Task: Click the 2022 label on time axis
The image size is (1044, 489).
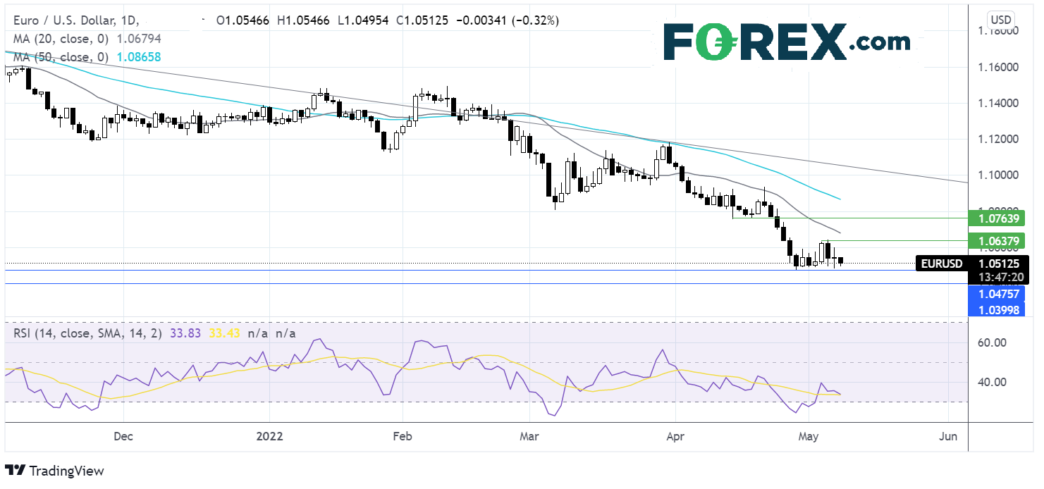Action: [269, 437]
